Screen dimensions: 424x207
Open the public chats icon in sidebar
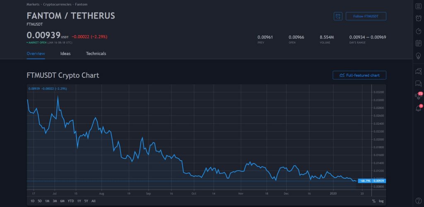(418, 71)
